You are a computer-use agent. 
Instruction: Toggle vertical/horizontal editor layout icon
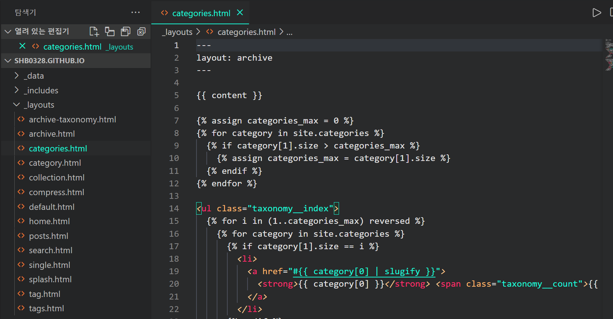tap(110, 32)
